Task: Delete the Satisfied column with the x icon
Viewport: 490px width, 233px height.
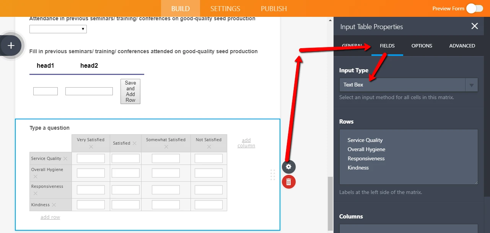Action: [134, 143]
